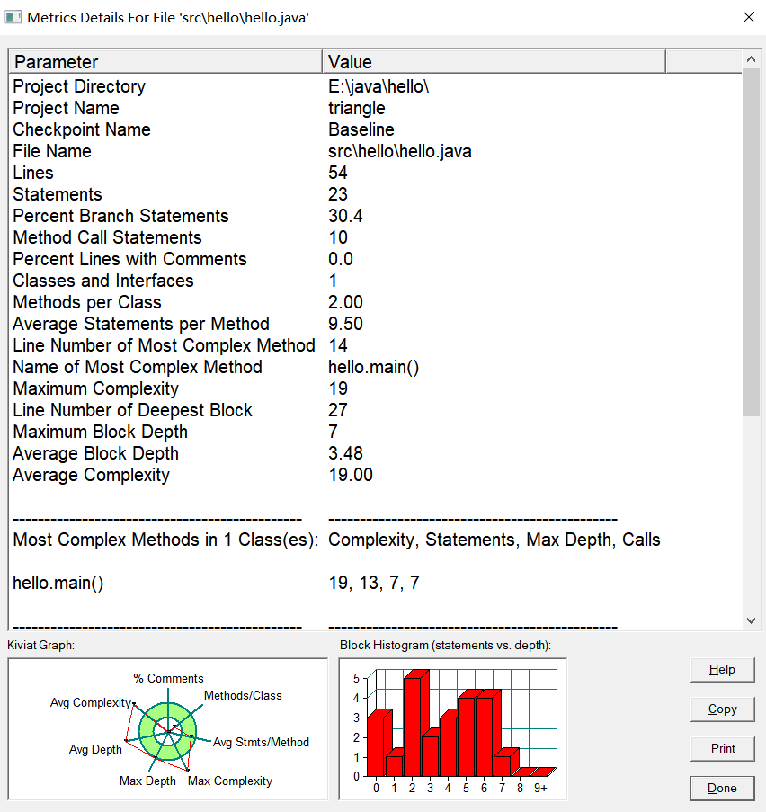
Task: Select the Project Name row
Action: 376,108
